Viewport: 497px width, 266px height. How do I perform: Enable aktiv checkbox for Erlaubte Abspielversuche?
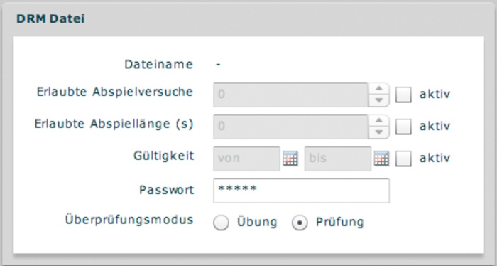pyautogui.click(x=403, y=95)
